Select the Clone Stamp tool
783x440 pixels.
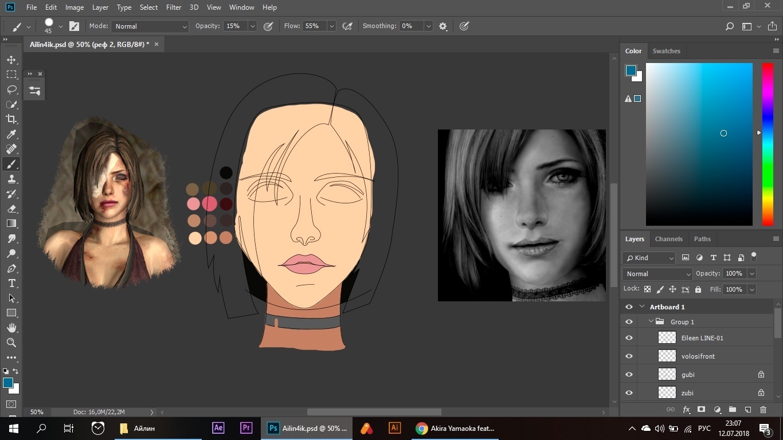[x=11, y=179]
